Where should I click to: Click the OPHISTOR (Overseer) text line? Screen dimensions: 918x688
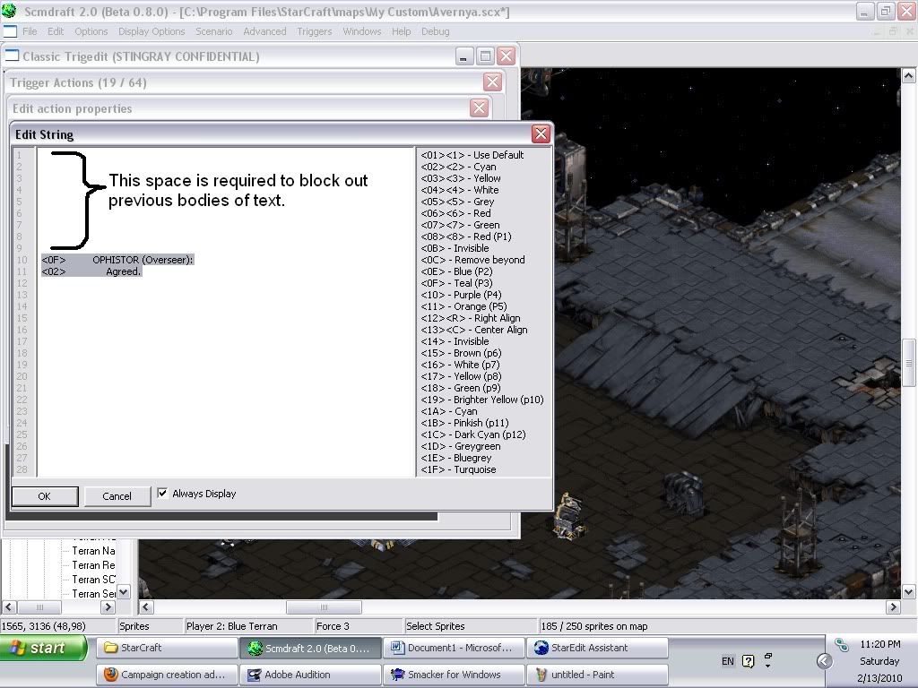point(142,260)
